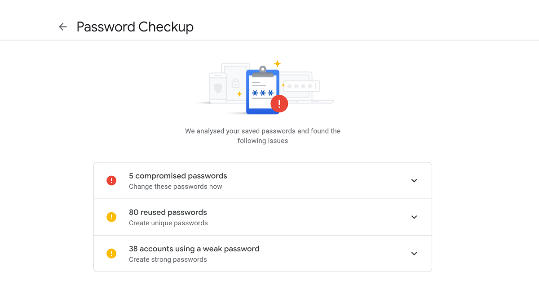539x281 pixels.
Task: Click 'Change these passwords now' subtitle
Action: [x=176, y=187]
